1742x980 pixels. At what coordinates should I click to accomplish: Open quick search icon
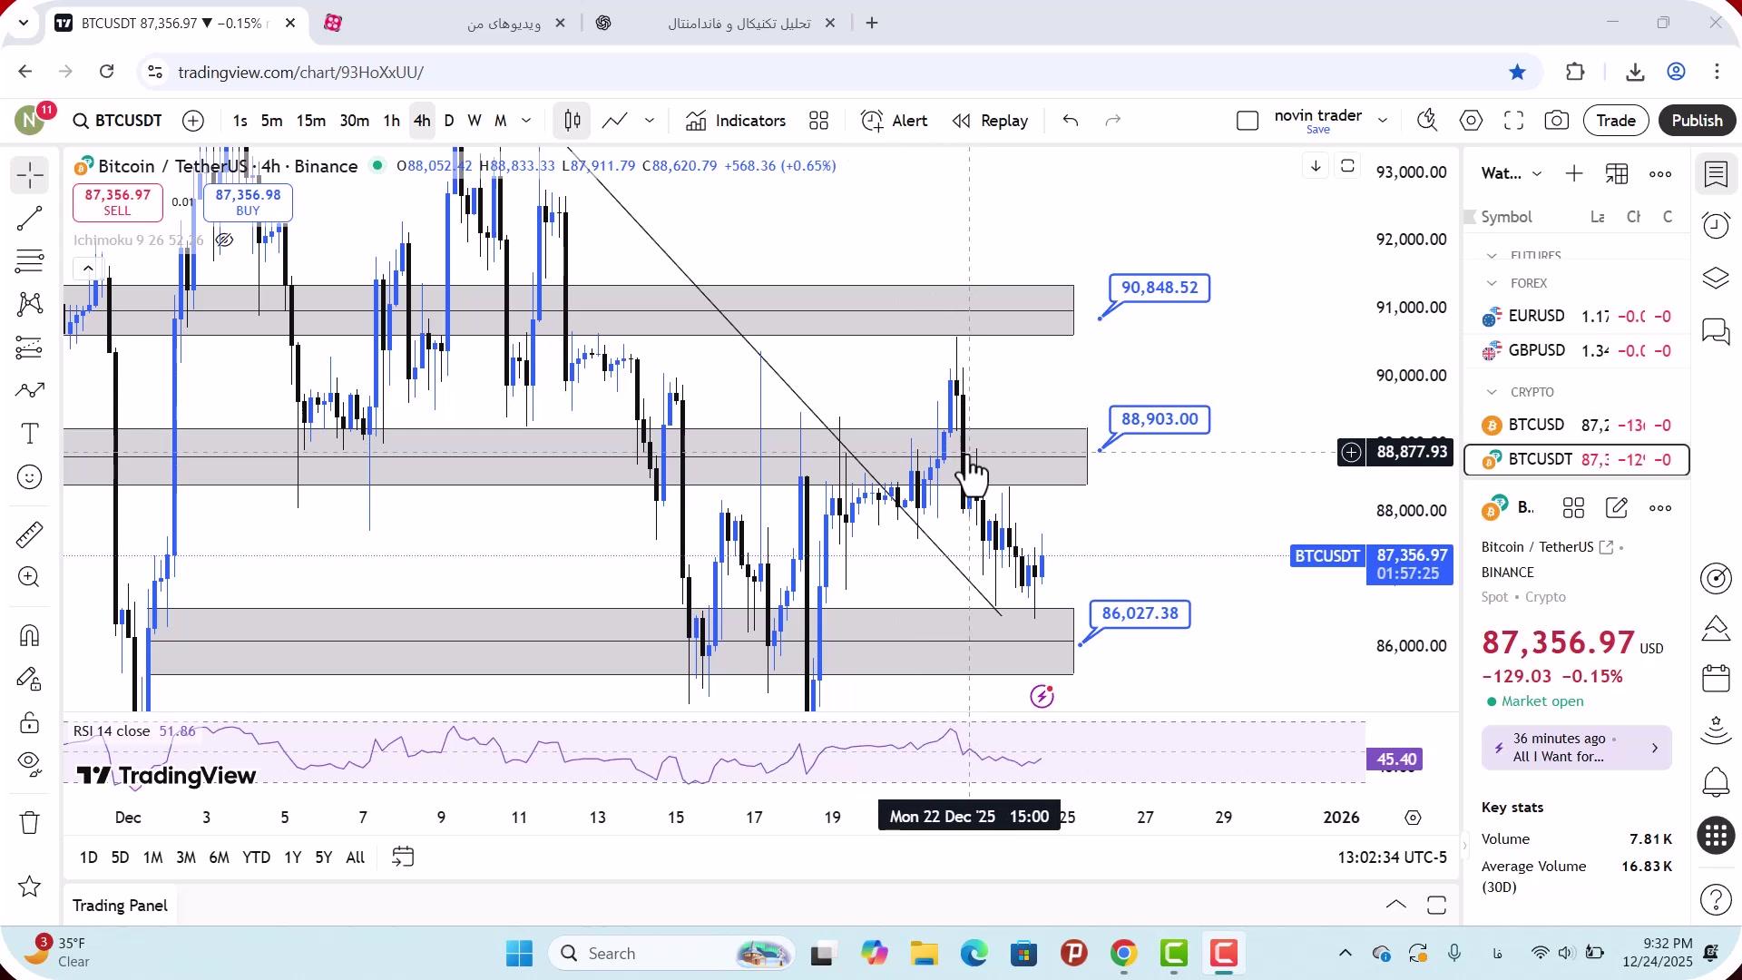coord(1427,121)
